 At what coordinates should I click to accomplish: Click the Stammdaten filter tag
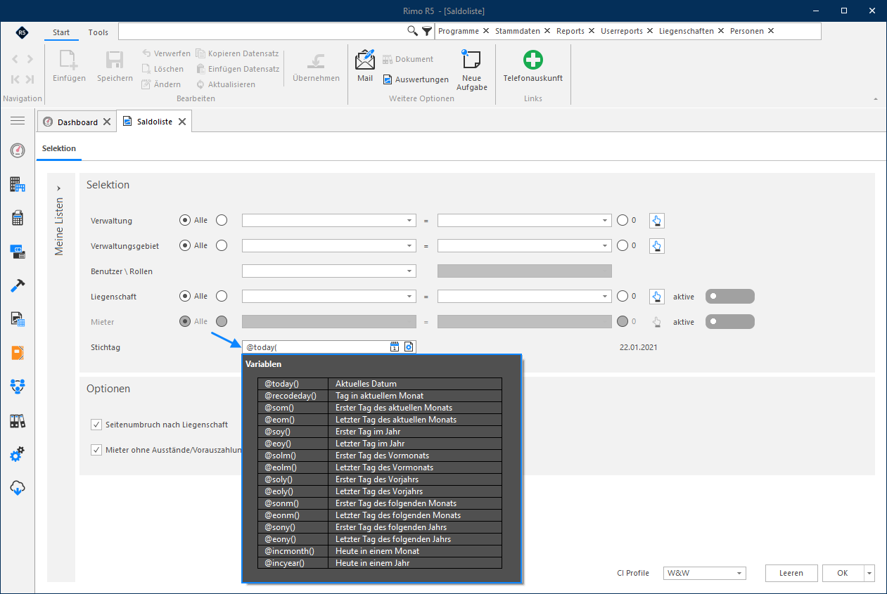[518, 31]
